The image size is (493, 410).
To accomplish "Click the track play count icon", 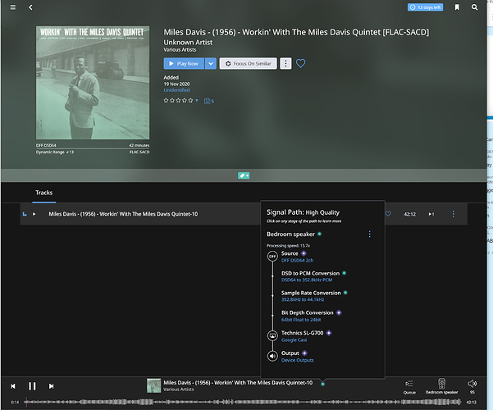I will tap(431, 214).
